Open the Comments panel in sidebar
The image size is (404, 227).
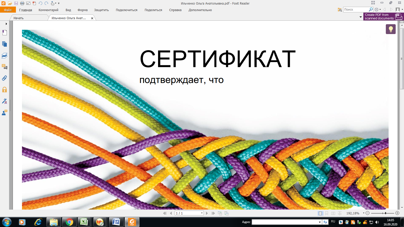coord(5,67)
